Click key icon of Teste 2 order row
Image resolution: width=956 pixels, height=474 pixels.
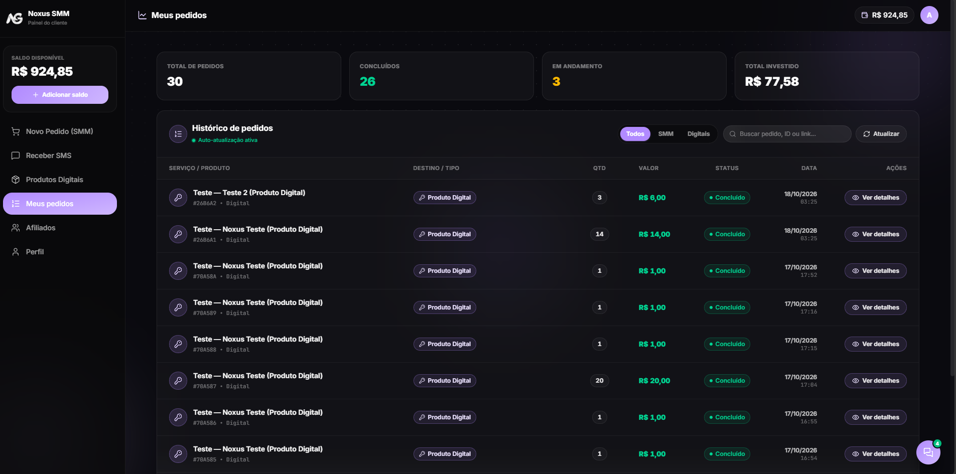click(x=178, y=198)
